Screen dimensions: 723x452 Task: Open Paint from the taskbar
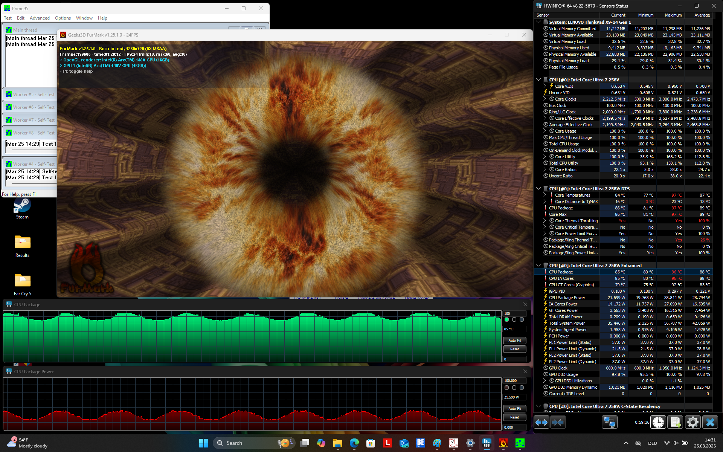point(437,443)
